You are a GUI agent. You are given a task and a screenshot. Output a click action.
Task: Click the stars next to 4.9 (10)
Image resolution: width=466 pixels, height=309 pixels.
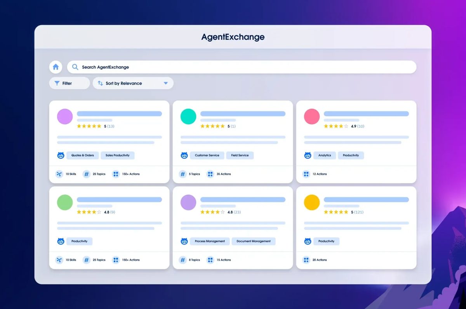(x=336, y=126)
